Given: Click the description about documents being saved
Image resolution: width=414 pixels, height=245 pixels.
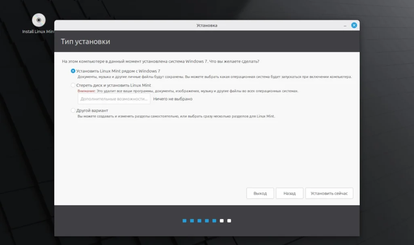Looking at the screenshot, I should point(214,77).
